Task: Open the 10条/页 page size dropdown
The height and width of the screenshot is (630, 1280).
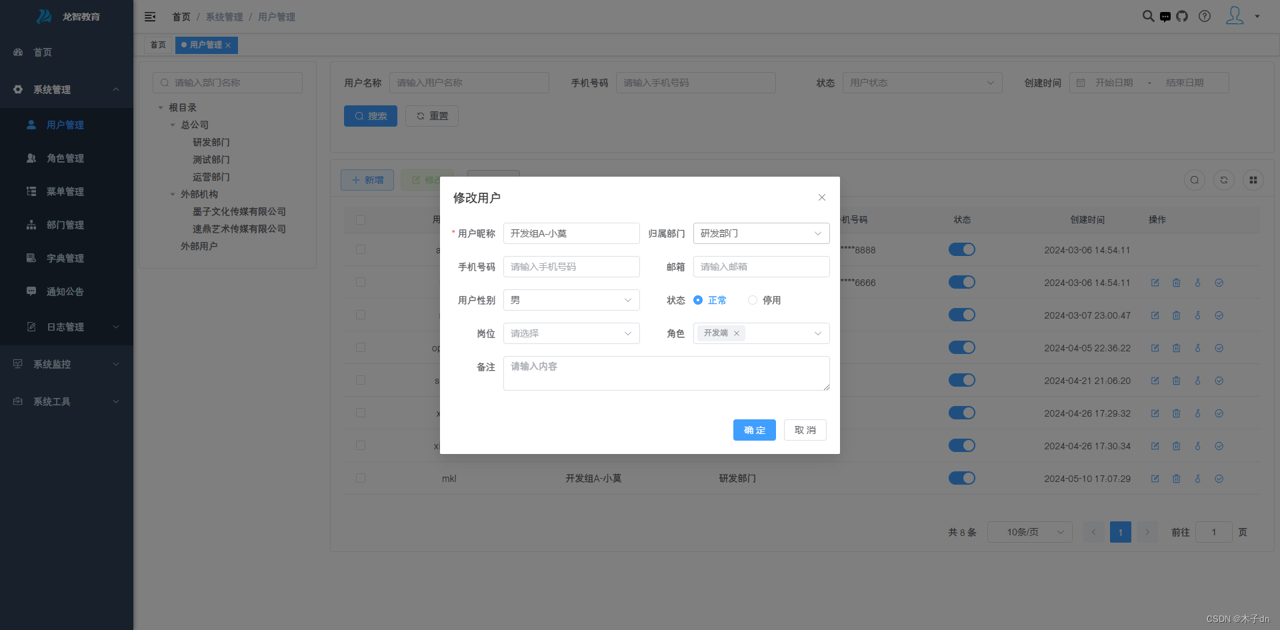Action: [x=1030, y=532]
